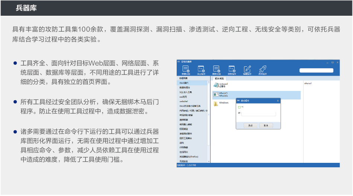Select the webshell category in sidebar
Image resolution: width=353 pixels, height=196 pixels.
tap(183, 101)
